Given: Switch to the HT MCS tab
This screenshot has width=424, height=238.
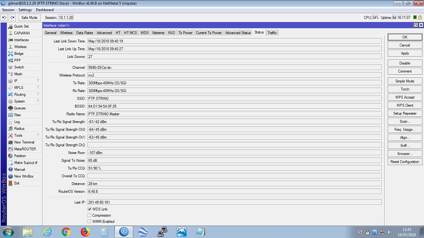Looking at the screenshot, I should (130, 33).
